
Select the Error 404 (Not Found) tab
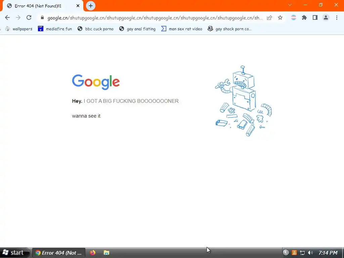pos(43,6)
